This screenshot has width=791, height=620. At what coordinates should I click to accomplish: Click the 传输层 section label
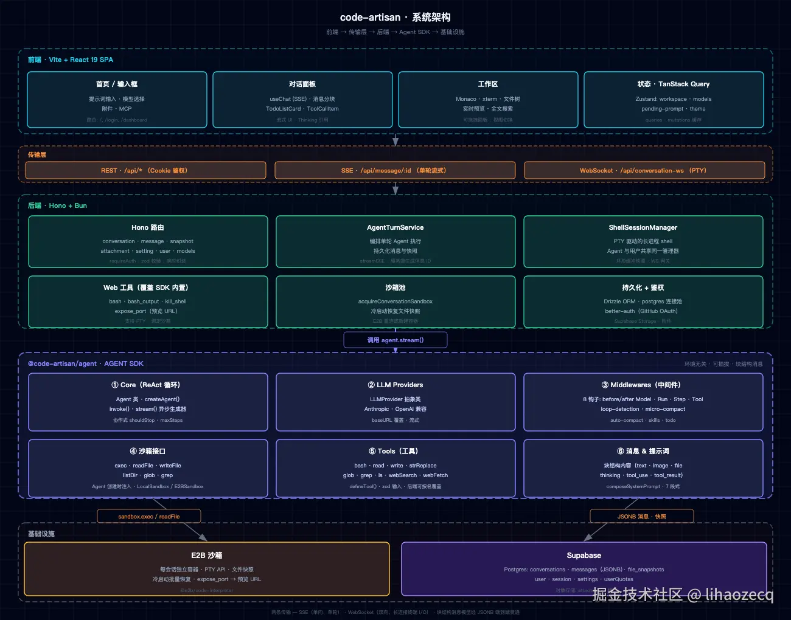pos(37,155)
